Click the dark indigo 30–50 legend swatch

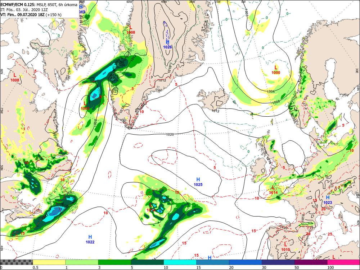(278, 262)
